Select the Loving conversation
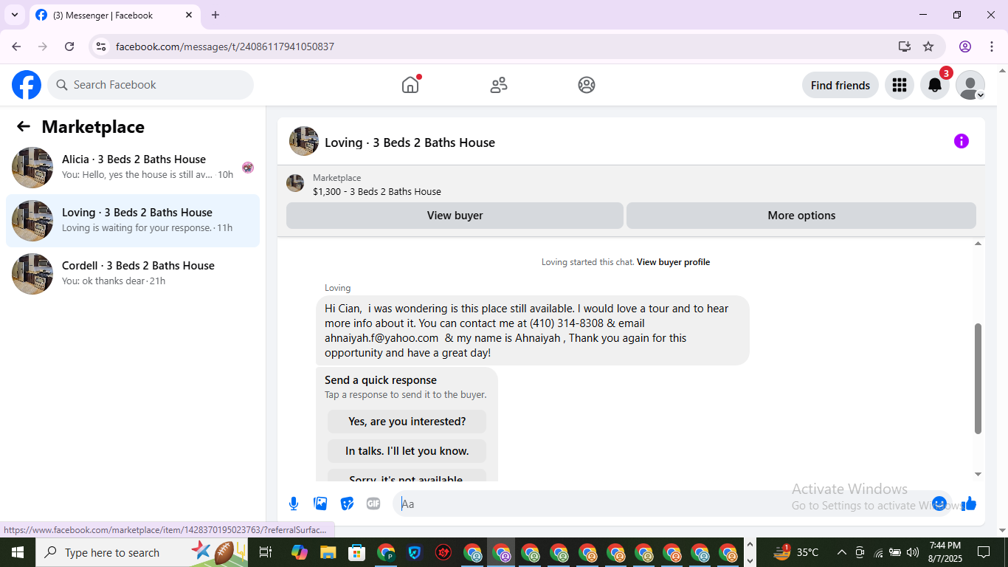 tap(133, 221)
